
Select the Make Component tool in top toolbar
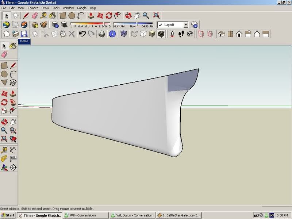click(x=15, y=16)
